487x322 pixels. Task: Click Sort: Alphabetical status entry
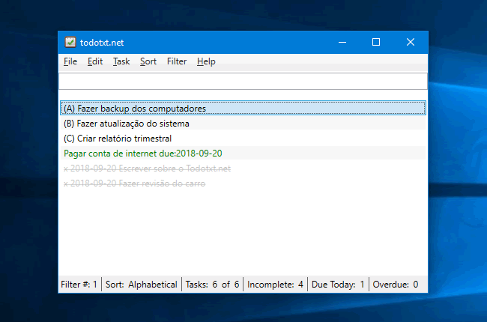tap(142, 285)
